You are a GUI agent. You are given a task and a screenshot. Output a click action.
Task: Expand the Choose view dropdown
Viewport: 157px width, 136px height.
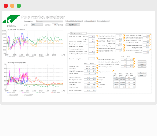pyautogui.click(x=49, y=21)
